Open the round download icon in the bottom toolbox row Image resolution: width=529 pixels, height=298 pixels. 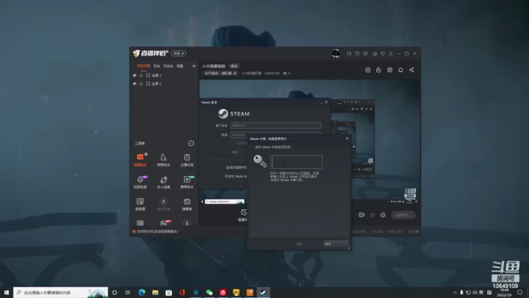[x=187, y=223]
